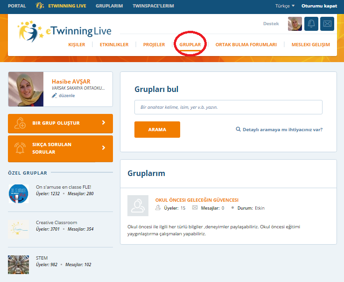Click the profile avatar in header
This screenshot has height=282, width=344.
(x=295, y=24)
